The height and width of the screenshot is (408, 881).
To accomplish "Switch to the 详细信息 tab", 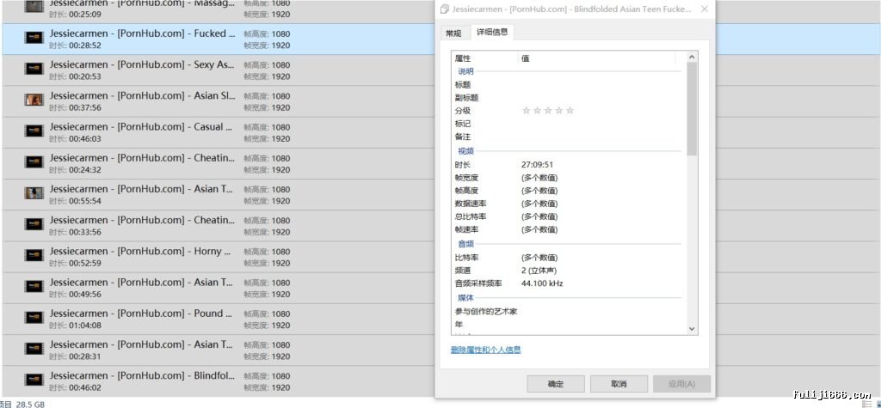I will click(x=492, y=32).
